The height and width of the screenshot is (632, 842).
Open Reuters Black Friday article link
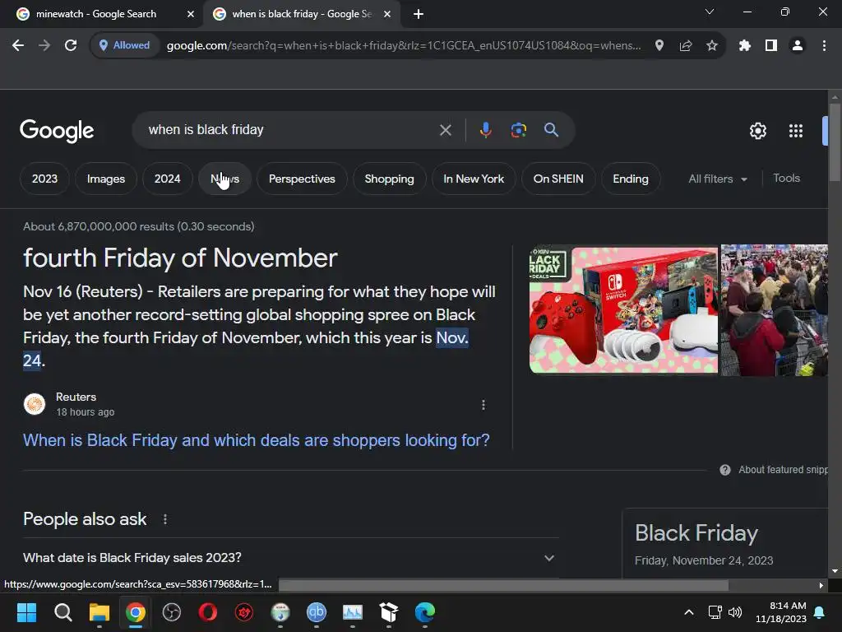click(x=257, y=440)
